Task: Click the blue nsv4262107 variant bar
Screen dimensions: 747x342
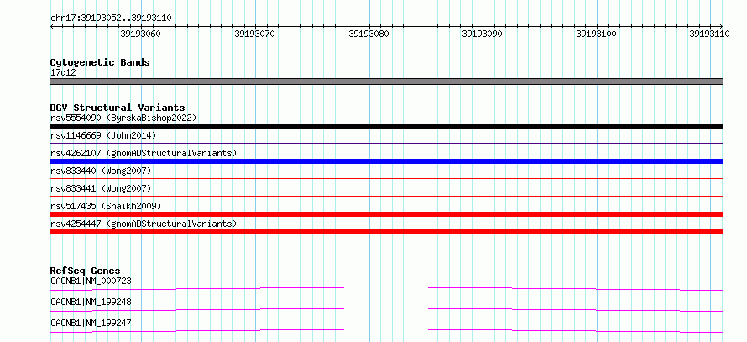Action: (x=386, y=161)
